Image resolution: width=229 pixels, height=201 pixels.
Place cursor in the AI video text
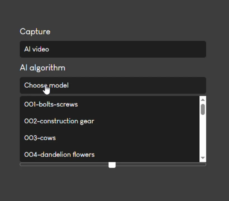tap(36, 49)
